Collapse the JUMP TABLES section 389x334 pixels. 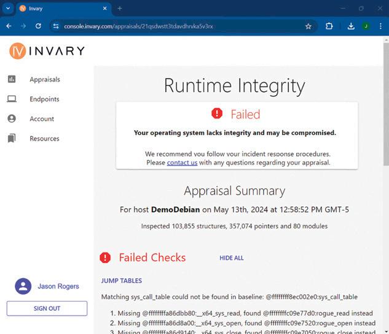coord(122,281)
